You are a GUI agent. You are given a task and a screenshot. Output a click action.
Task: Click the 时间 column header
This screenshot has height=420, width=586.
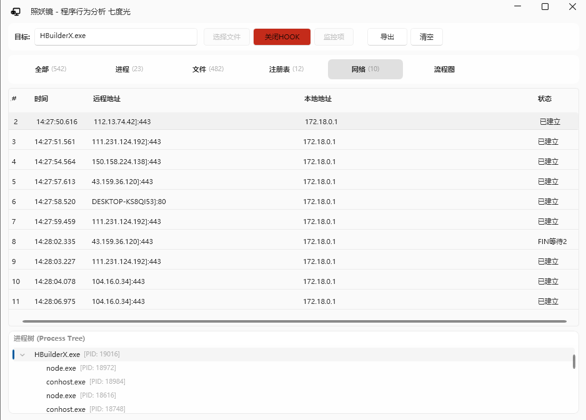pos(41,99)
